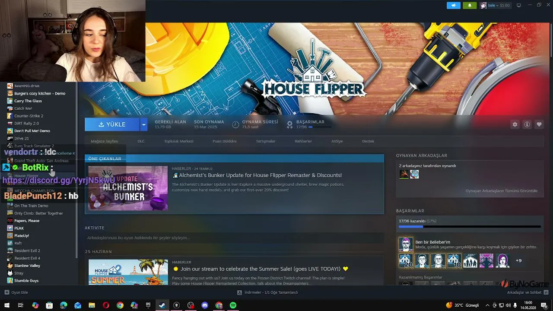Open Opera browser from the taskbar
553x311 pixels.
click(x=106, y=305)
